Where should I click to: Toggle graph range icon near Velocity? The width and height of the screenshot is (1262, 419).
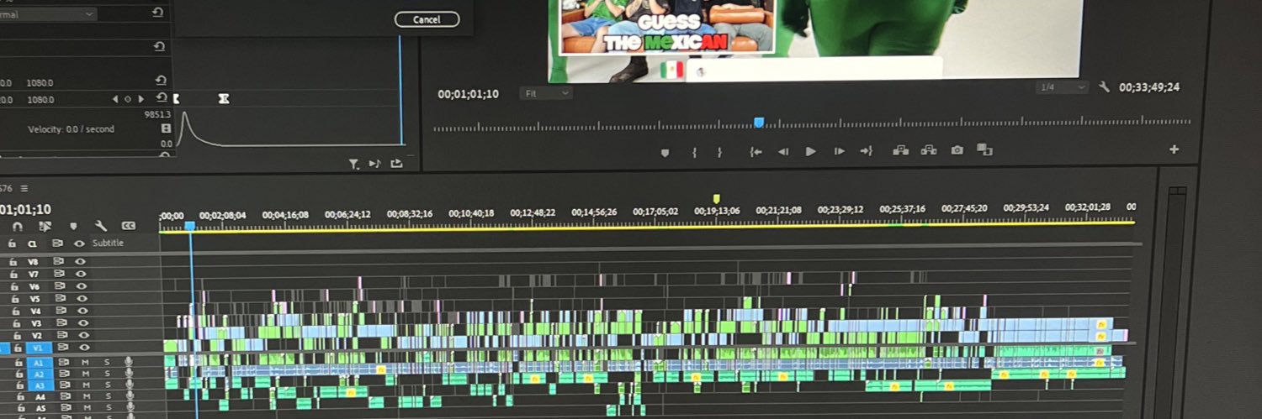[166, 128]
